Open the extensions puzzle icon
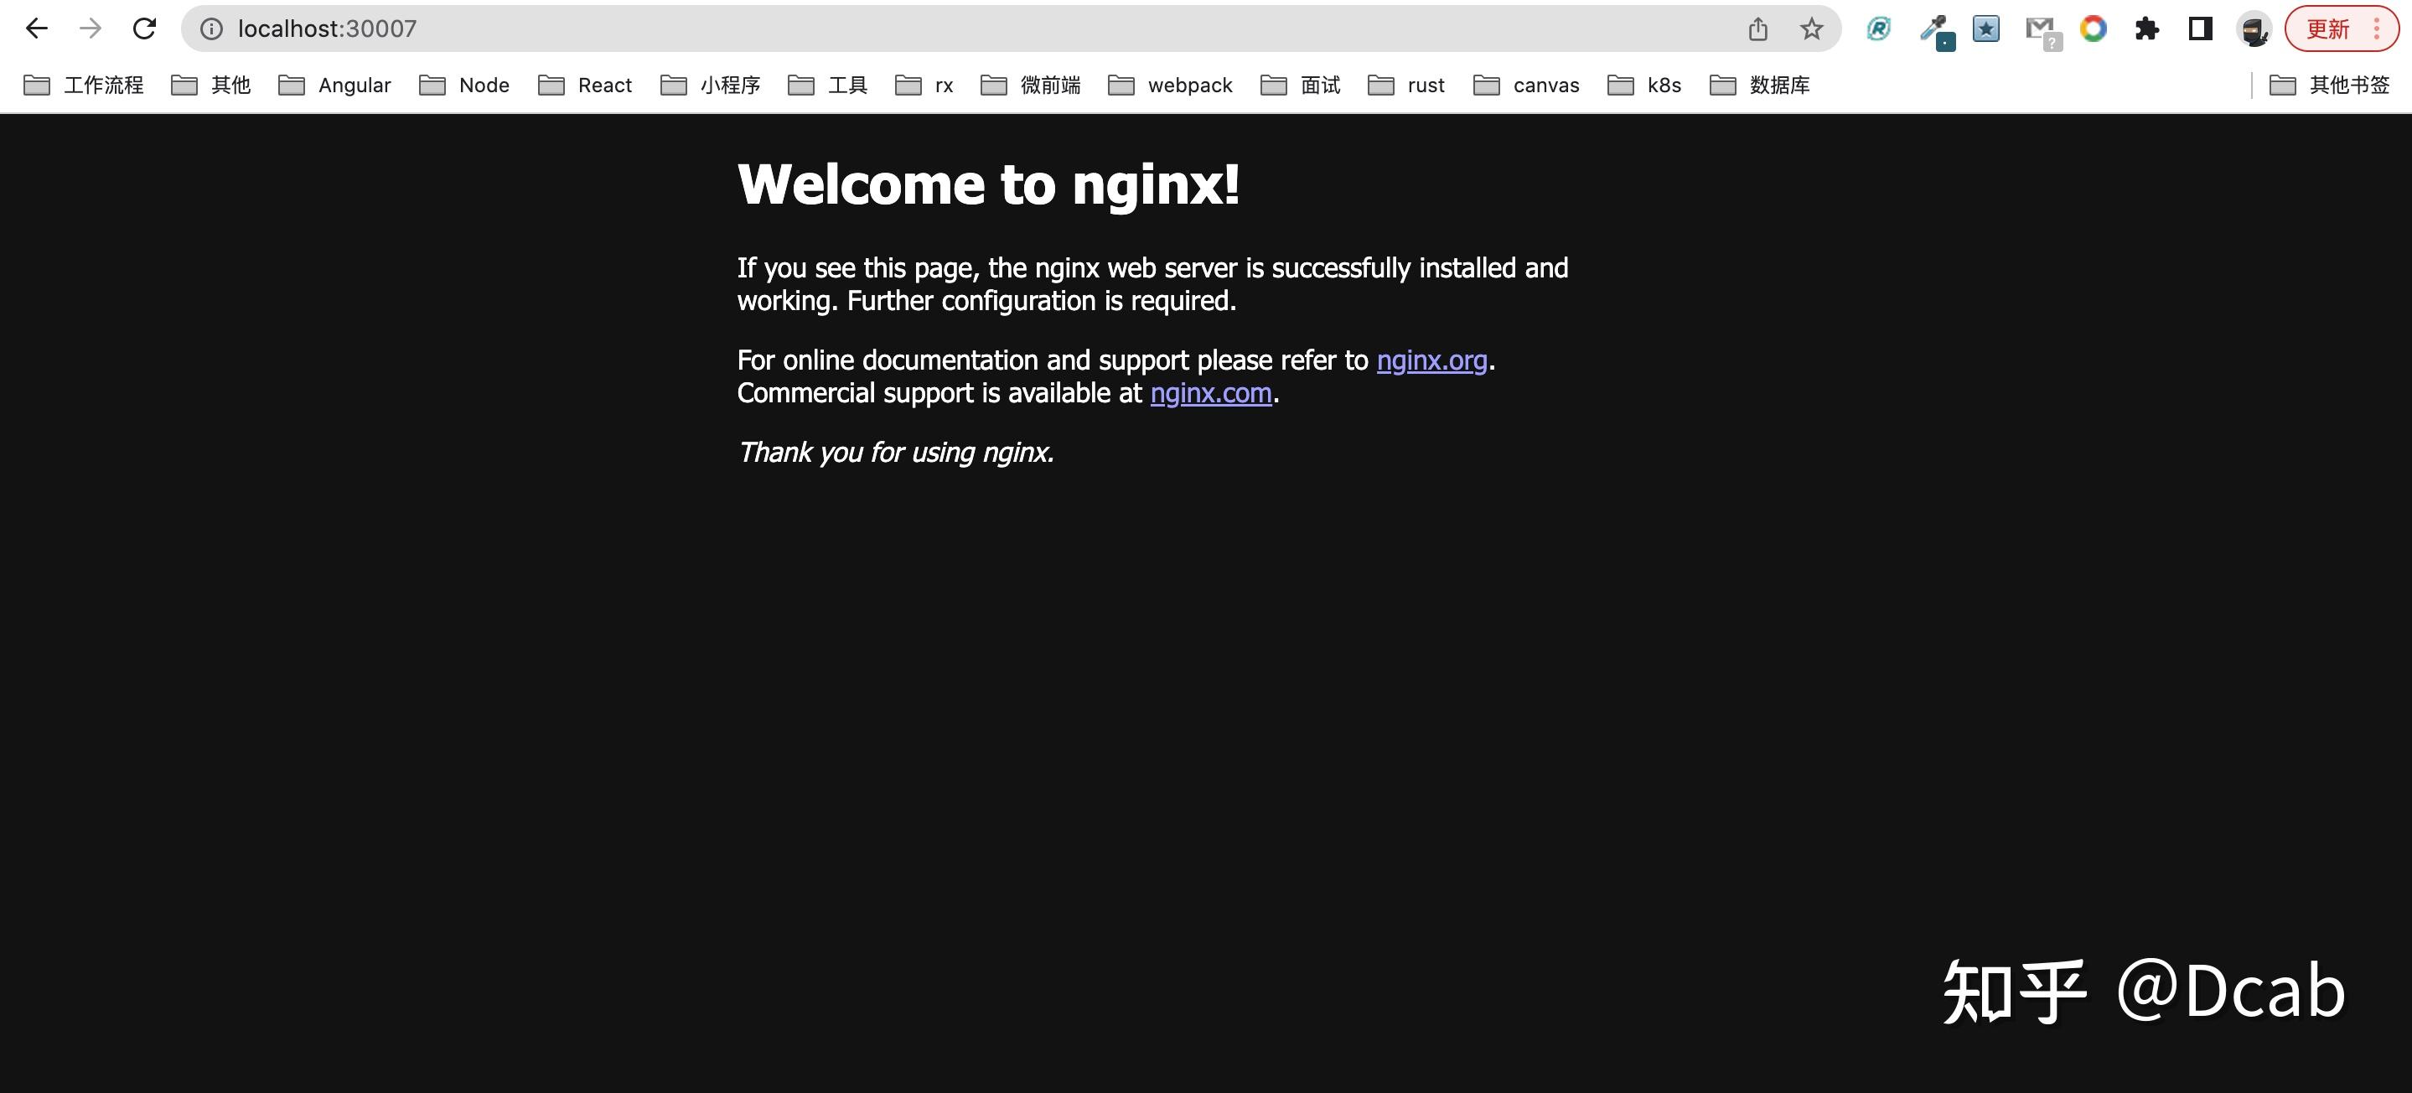Viewport: 2412px width, 1093px height. point(2146,29)
